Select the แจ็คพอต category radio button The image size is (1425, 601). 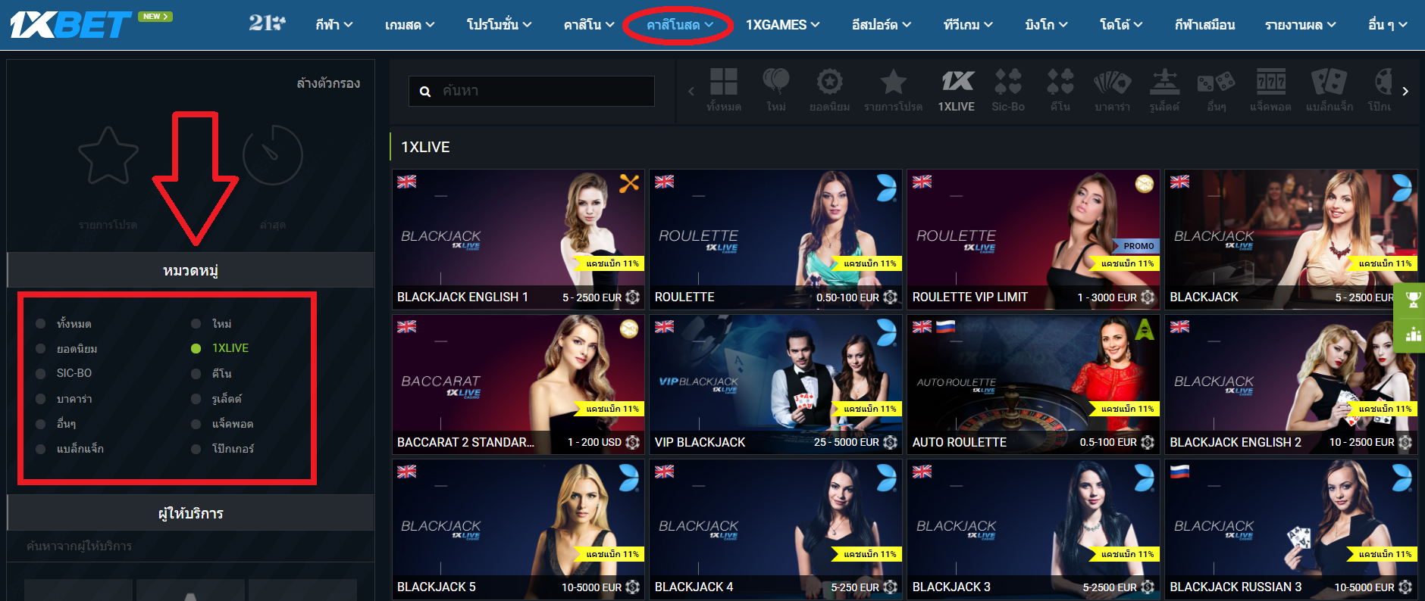click(196, 424)
